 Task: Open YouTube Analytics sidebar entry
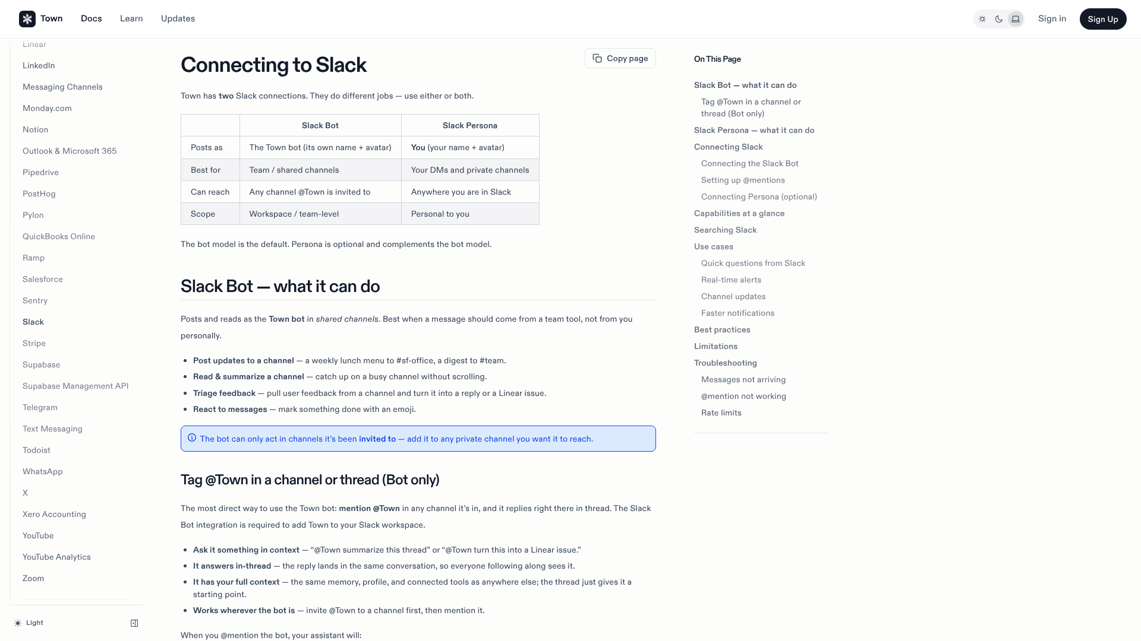(x=56, y=557)
